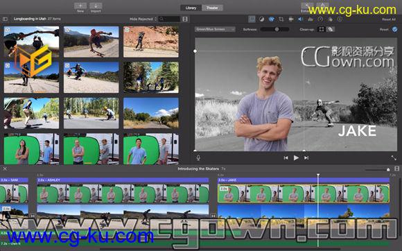This screenshot has height=251, width=402.
Task: Select the ASHLEY green screen timeline clip
Action: tap(123, 194)
